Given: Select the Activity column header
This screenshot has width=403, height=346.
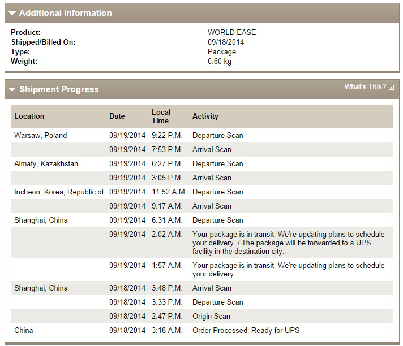Looking at the screenshot, I should coord(205,116).
